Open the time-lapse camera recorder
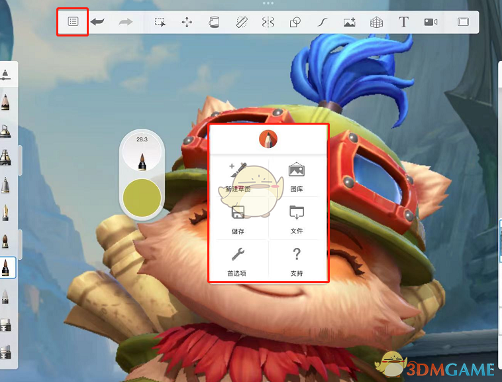 pos(430,22)
